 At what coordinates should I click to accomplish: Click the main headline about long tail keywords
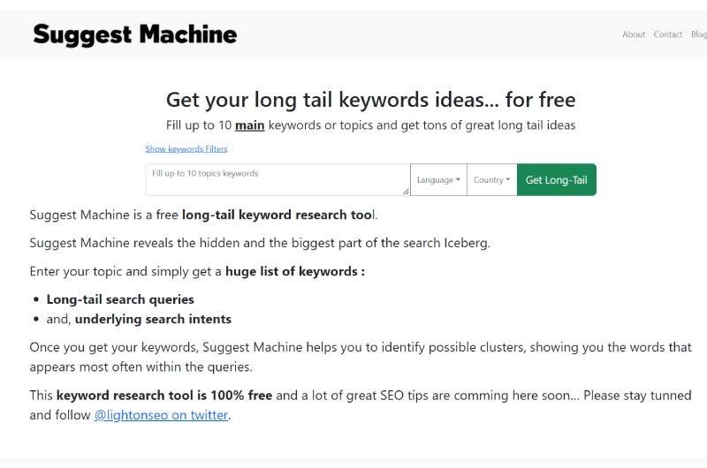tap(370, 100)
